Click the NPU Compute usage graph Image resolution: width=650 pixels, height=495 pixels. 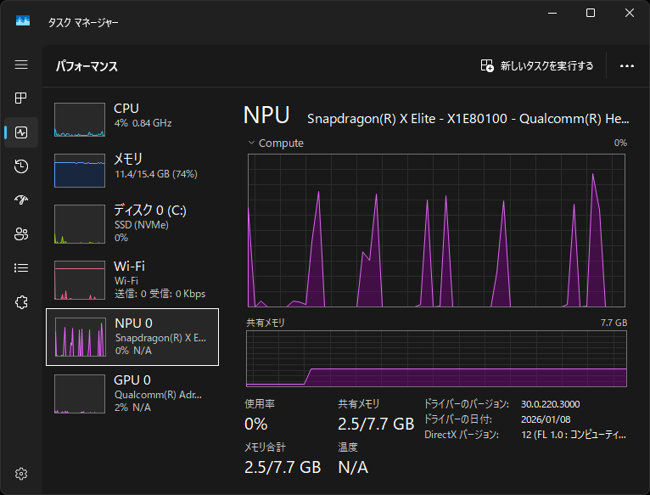tap(436, 230)
